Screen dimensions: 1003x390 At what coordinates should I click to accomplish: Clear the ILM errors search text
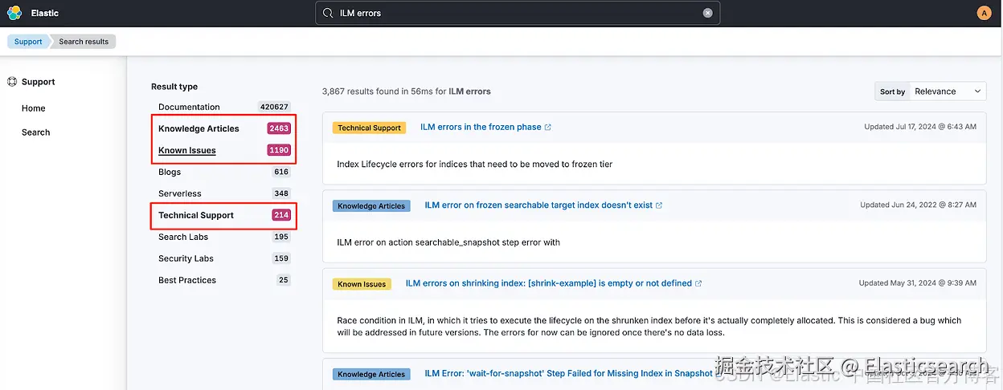[707, 13]
